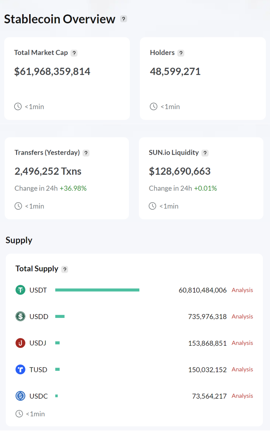Click clock icon in Holders card
Image resolution: width=270 pixels, height=431 pixels.
point(153,106)
